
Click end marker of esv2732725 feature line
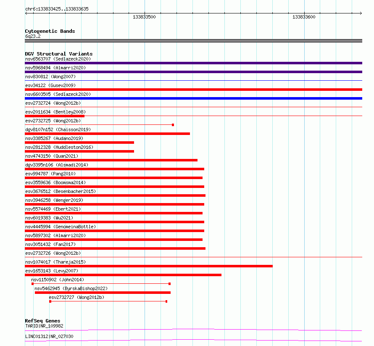click(x=173, y=125)
